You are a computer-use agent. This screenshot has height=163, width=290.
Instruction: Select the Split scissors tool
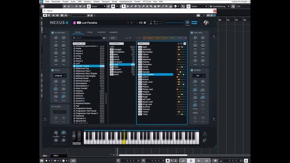[139, 6]
